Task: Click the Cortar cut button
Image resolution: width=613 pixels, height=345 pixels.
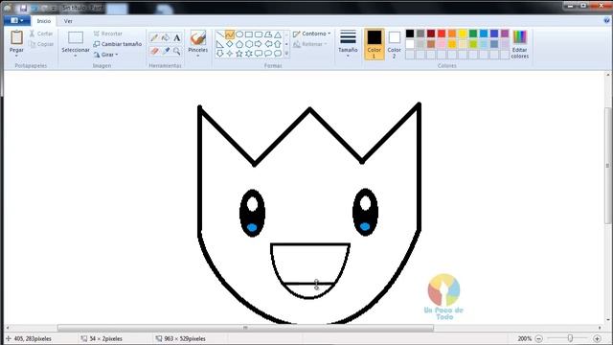Action: (41, 34)
